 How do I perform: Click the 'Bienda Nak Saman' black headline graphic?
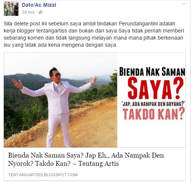click(x=152, y=72)
